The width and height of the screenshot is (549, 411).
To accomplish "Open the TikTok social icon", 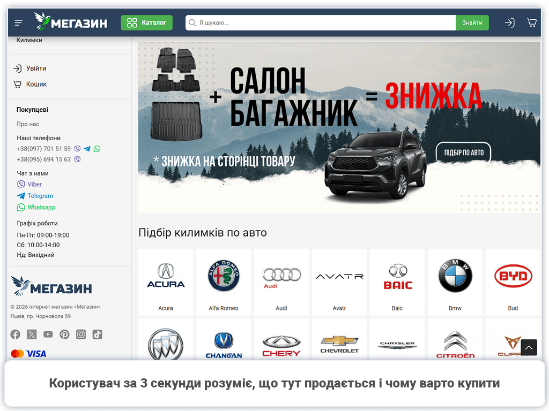I will point(98,334).
